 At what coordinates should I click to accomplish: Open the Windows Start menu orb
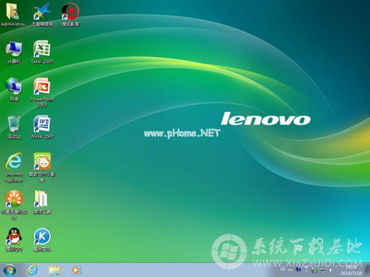tap(10, 270)
